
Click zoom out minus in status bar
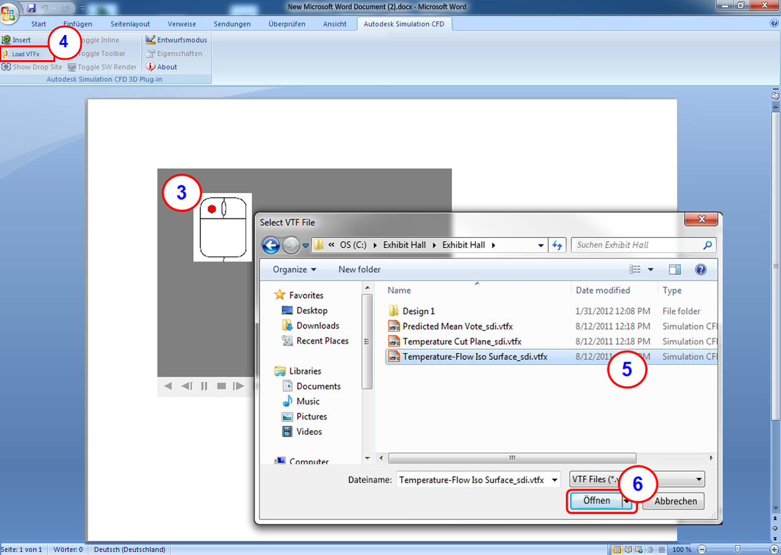click(702, 549)
